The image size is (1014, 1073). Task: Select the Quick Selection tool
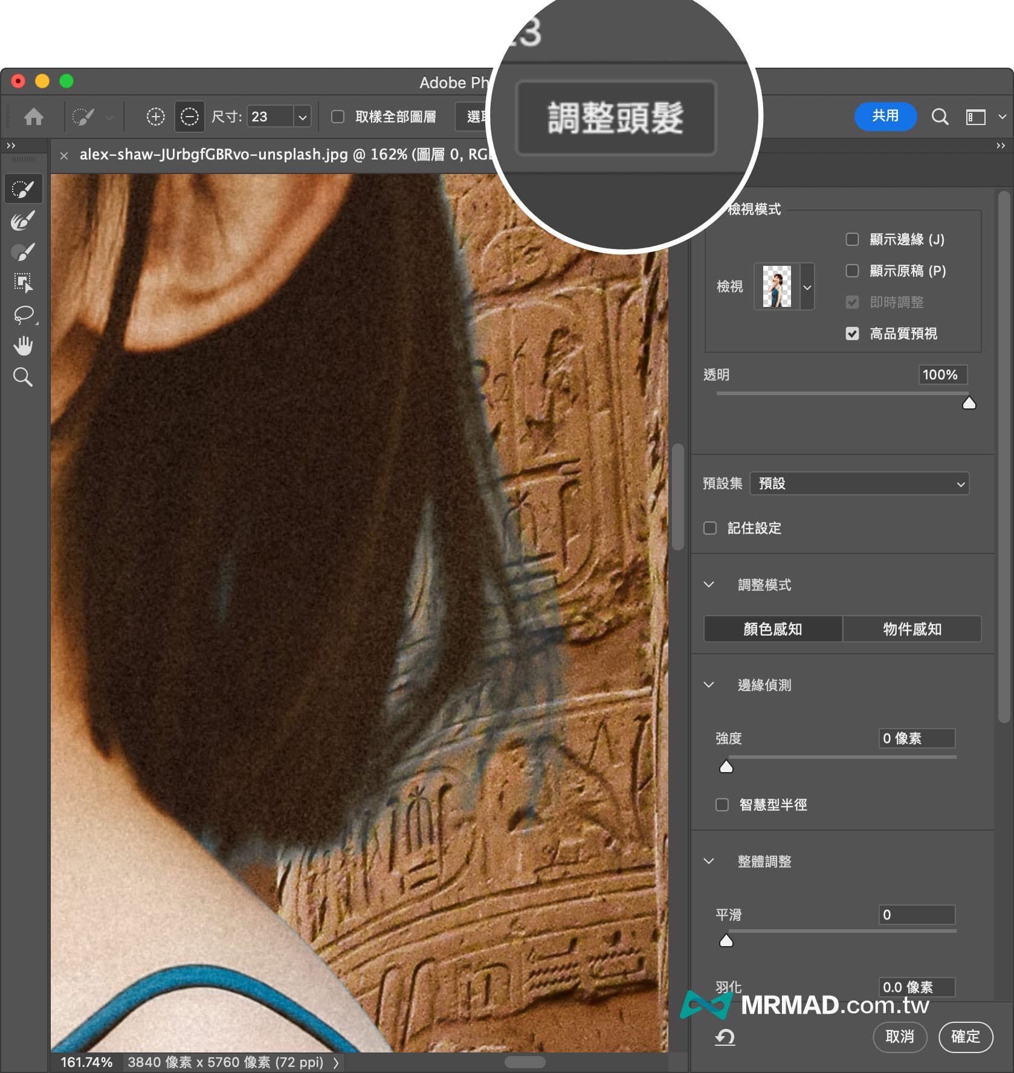coord(23,190)
